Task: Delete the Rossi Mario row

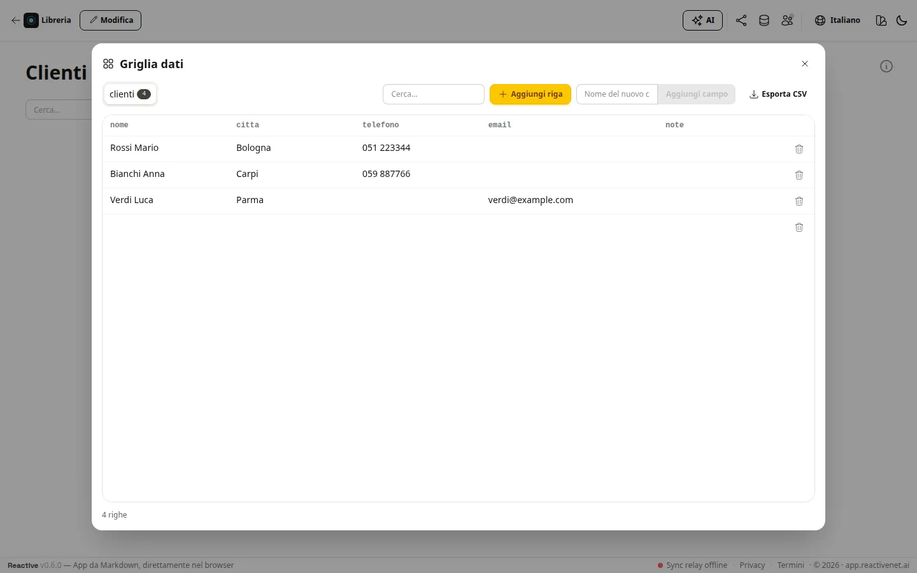Action: [799, 149]
